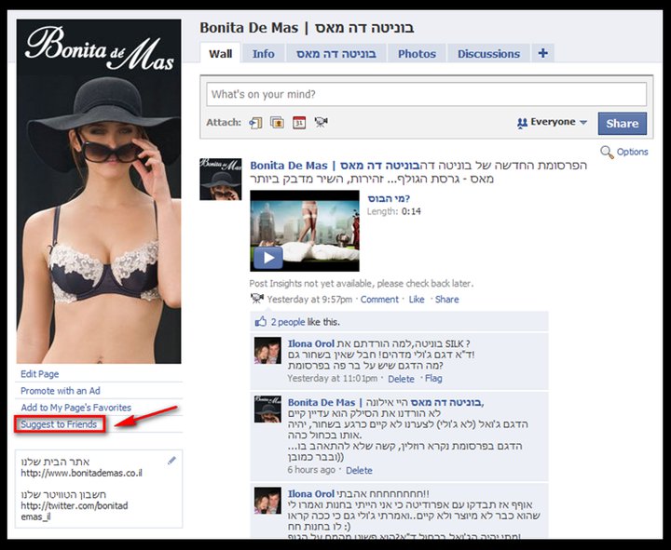The width and height of the screenshot is (671, 550).
Task: Switch to the Wall tab
Action: pos(220,54)
